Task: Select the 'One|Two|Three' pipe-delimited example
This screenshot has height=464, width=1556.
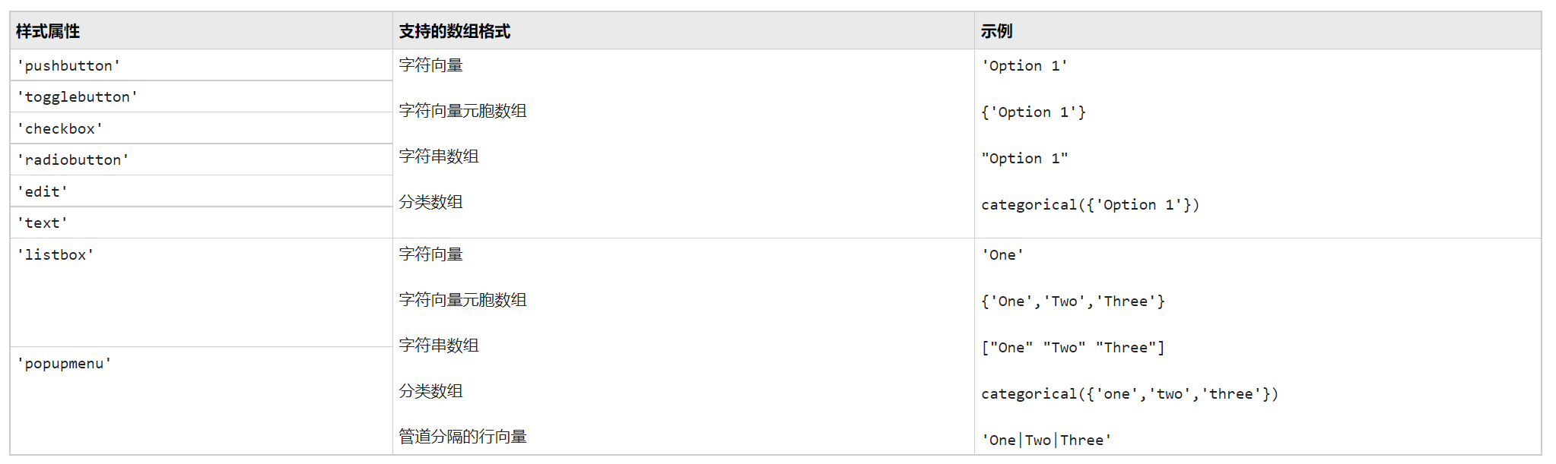Action: [1046, 440]
